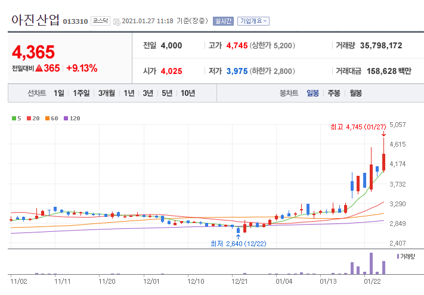Image resolution: width=424 pixels, height=295 pixels.
Task: Select the 일봉 daily candle chart
Action: pyautogui.click(x=312, y=93)
